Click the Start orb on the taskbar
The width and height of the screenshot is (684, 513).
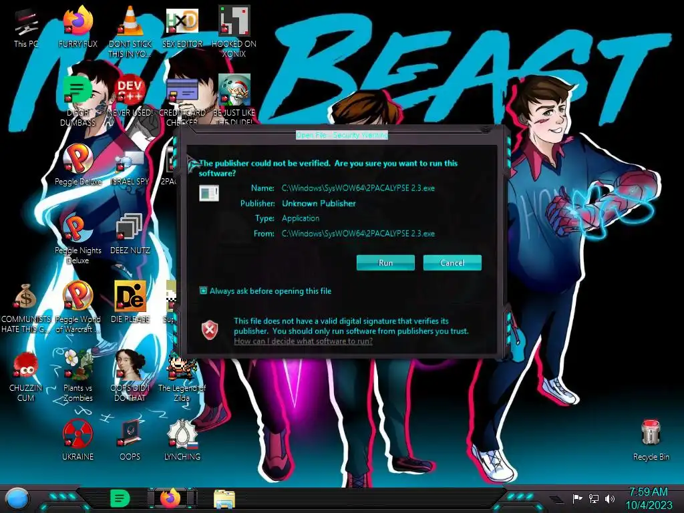tap(17, 498)
